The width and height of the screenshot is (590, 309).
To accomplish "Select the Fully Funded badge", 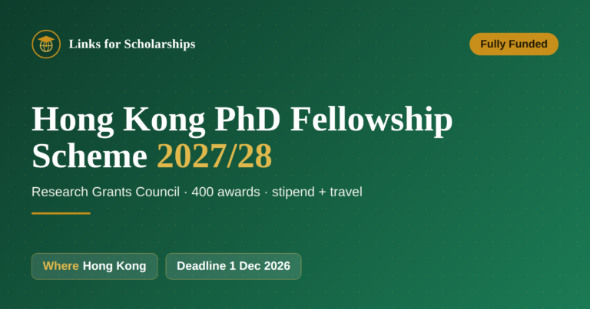I will (x=514, y=44).
